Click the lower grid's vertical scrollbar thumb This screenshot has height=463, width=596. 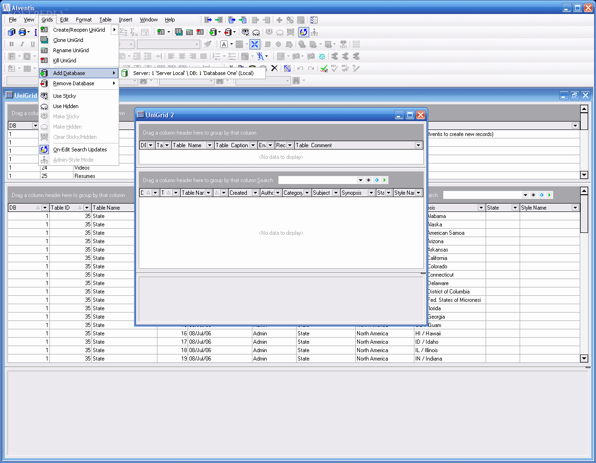pyautogui.click(x=584, y=214)
